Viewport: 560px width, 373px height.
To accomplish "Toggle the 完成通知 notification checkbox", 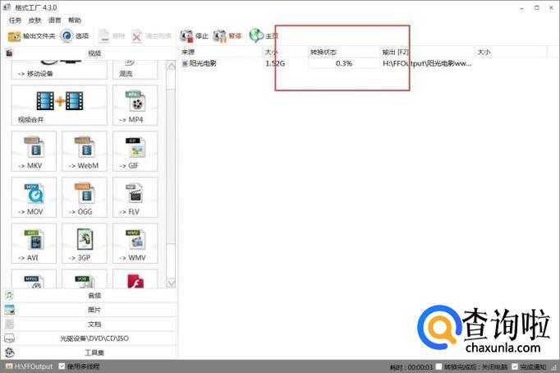I will coord(514,366).
